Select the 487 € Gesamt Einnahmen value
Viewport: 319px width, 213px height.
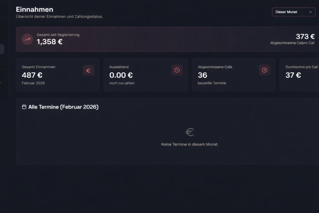[x=32, y=75]
